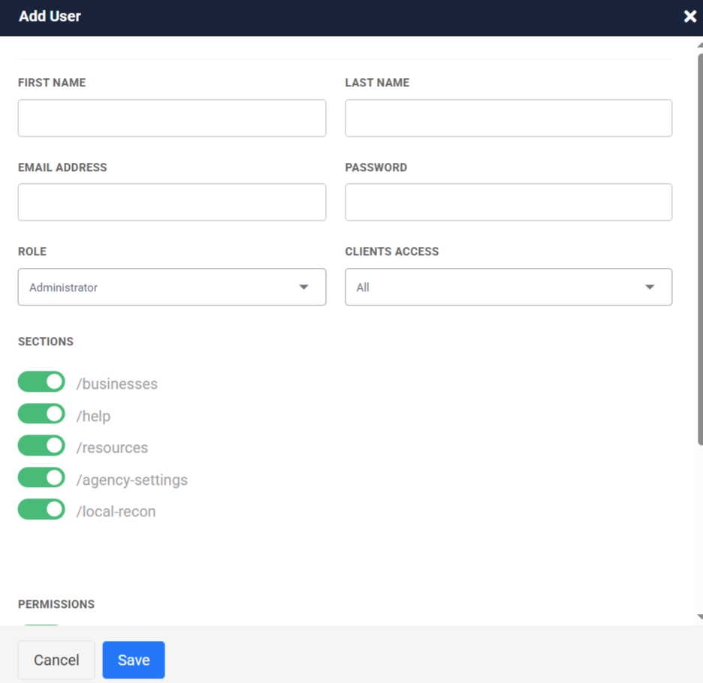The width and height of the screenshot is (703, 683).
Task: Switch off /agency-settings access
Action: (x=41, y=478)
